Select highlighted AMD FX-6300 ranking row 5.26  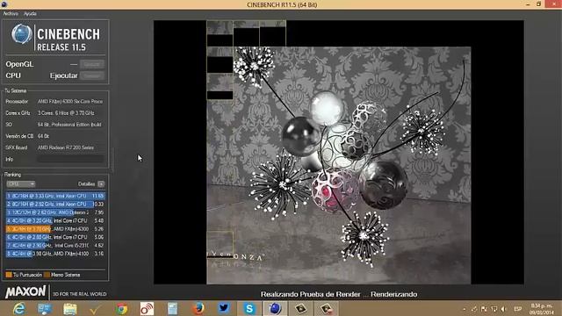click(x=55, y=229)
